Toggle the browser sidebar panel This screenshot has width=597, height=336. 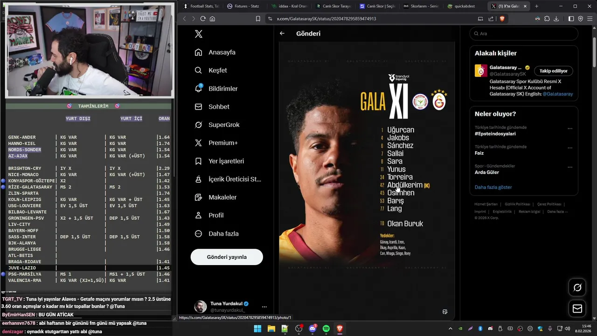pos(571,19)
